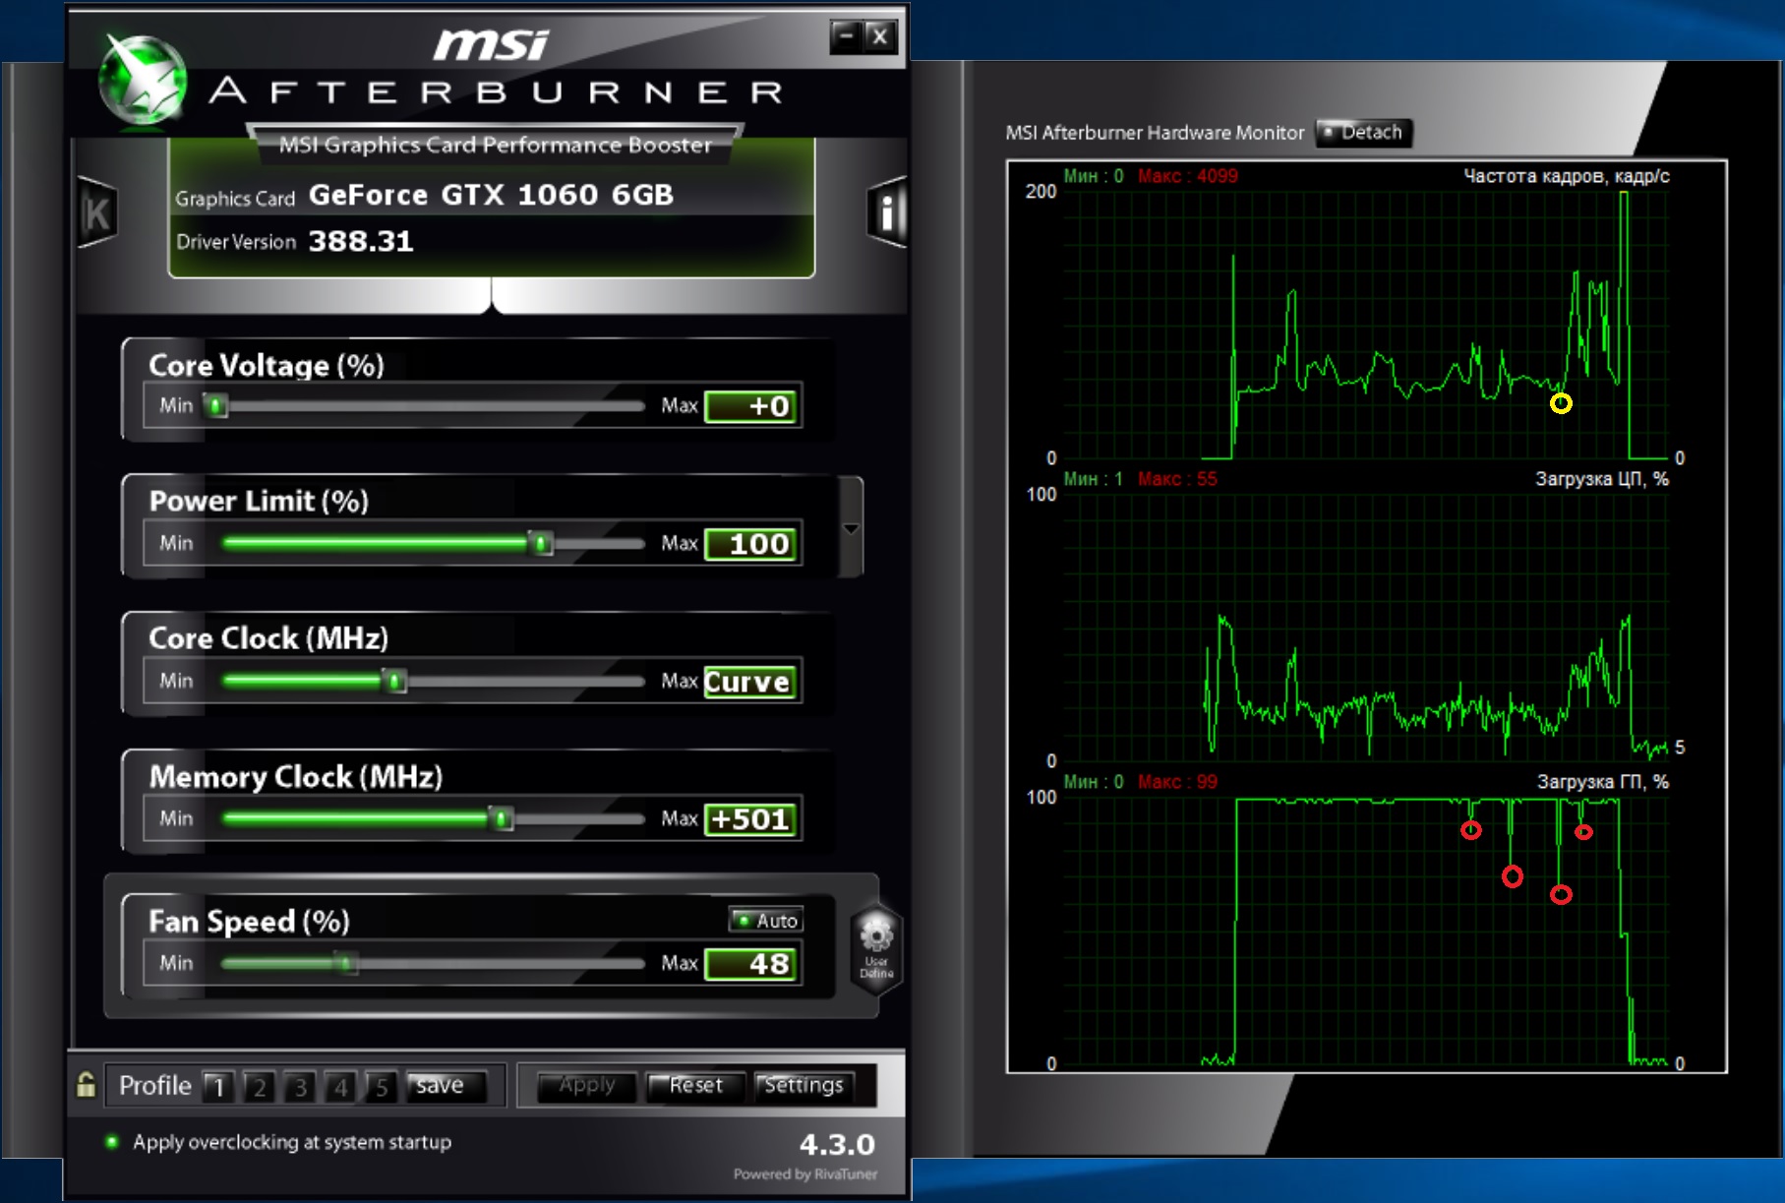Click the GPU load graph in Hardware Monitor
Screen dimensions: 1785x1203
pos(1366,931)
